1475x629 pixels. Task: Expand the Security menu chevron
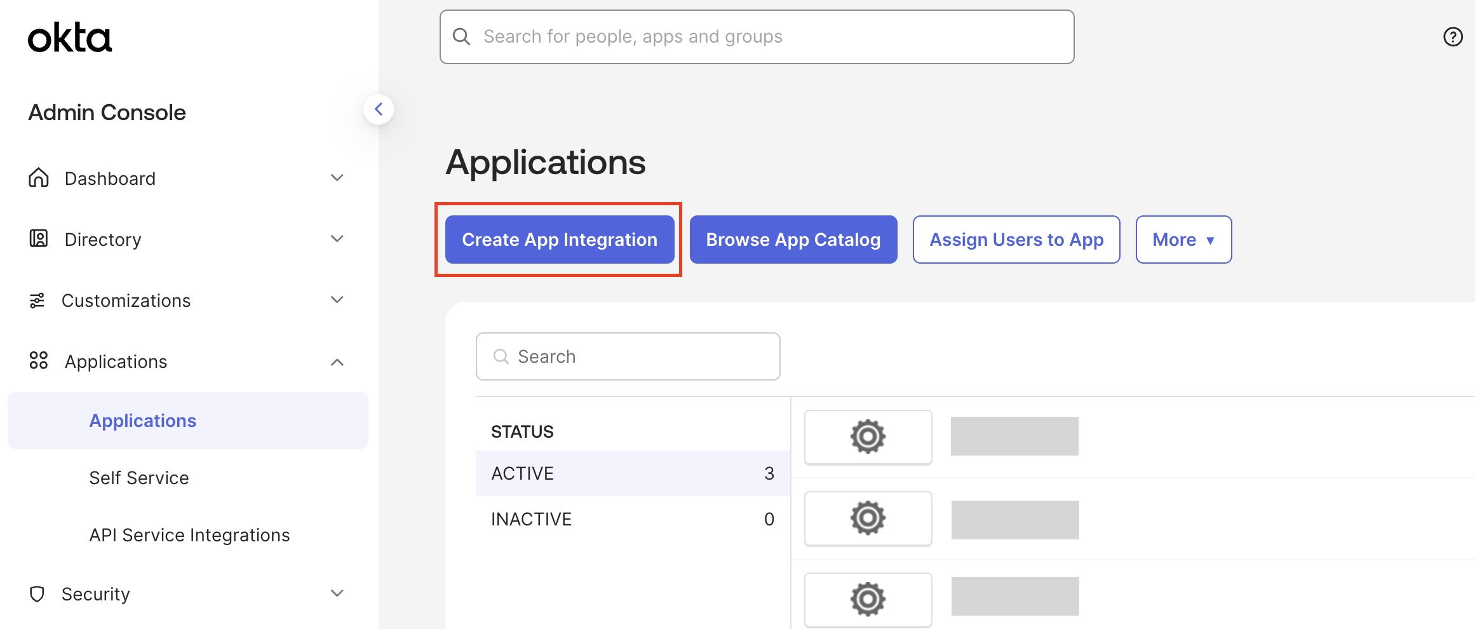(337, 593)
